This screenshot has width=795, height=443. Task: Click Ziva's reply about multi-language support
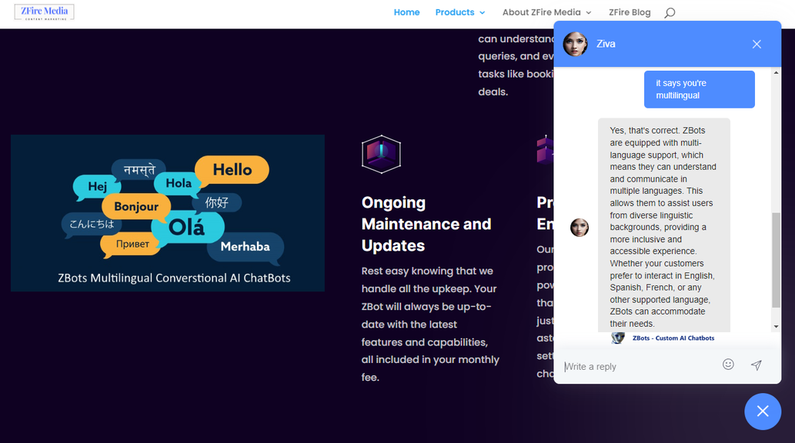pyautogui.click(x=663, y=227)
